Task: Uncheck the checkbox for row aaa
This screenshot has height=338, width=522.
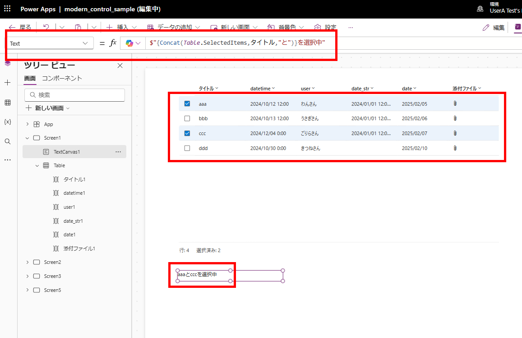Action: 187,103
